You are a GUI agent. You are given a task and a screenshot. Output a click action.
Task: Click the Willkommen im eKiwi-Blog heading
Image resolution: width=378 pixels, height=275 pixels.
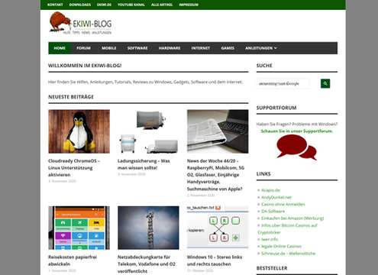pos(85,66)
